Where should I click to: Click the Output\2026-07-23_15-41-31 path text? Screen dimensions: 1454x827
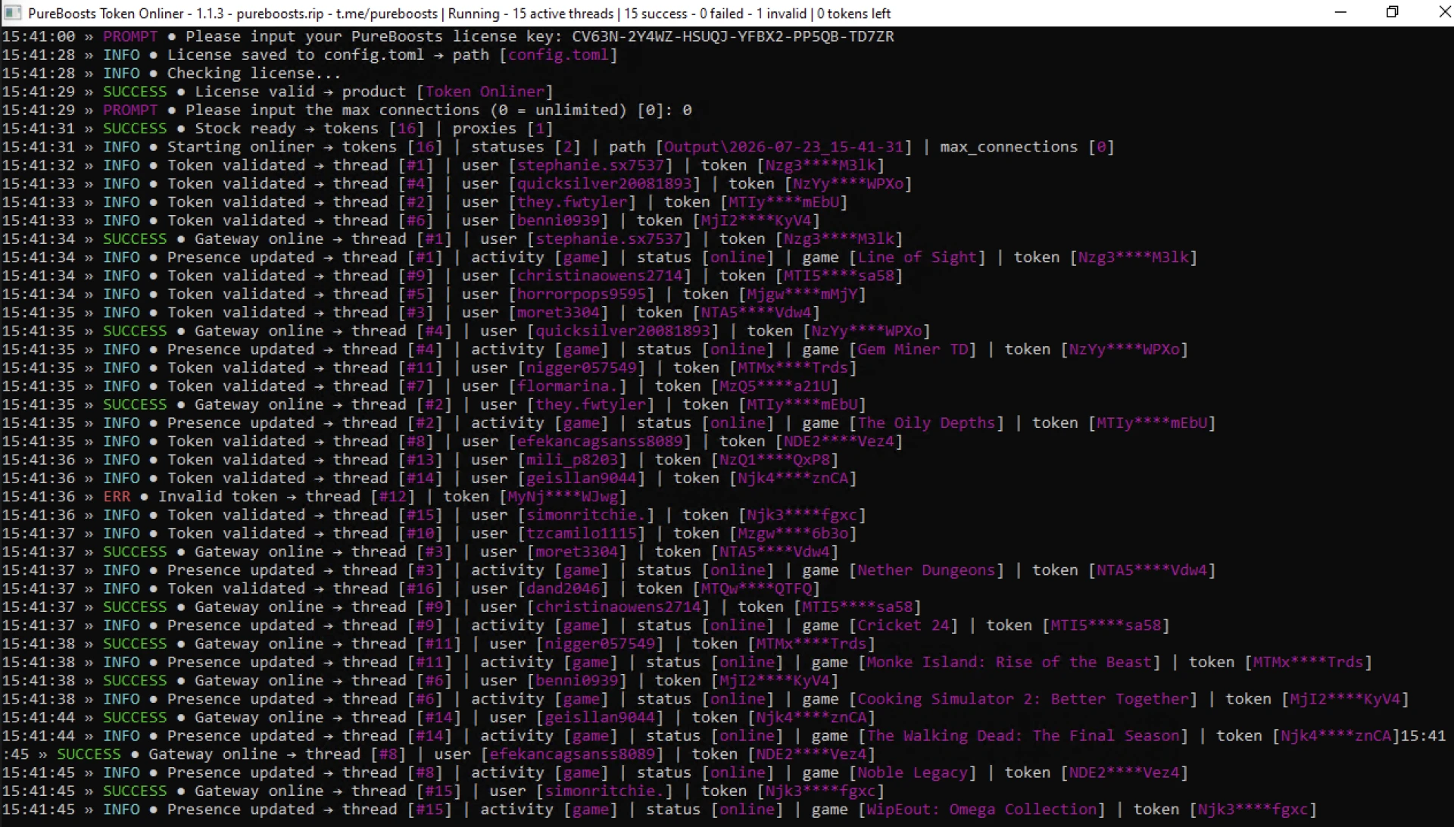point(784,147)
